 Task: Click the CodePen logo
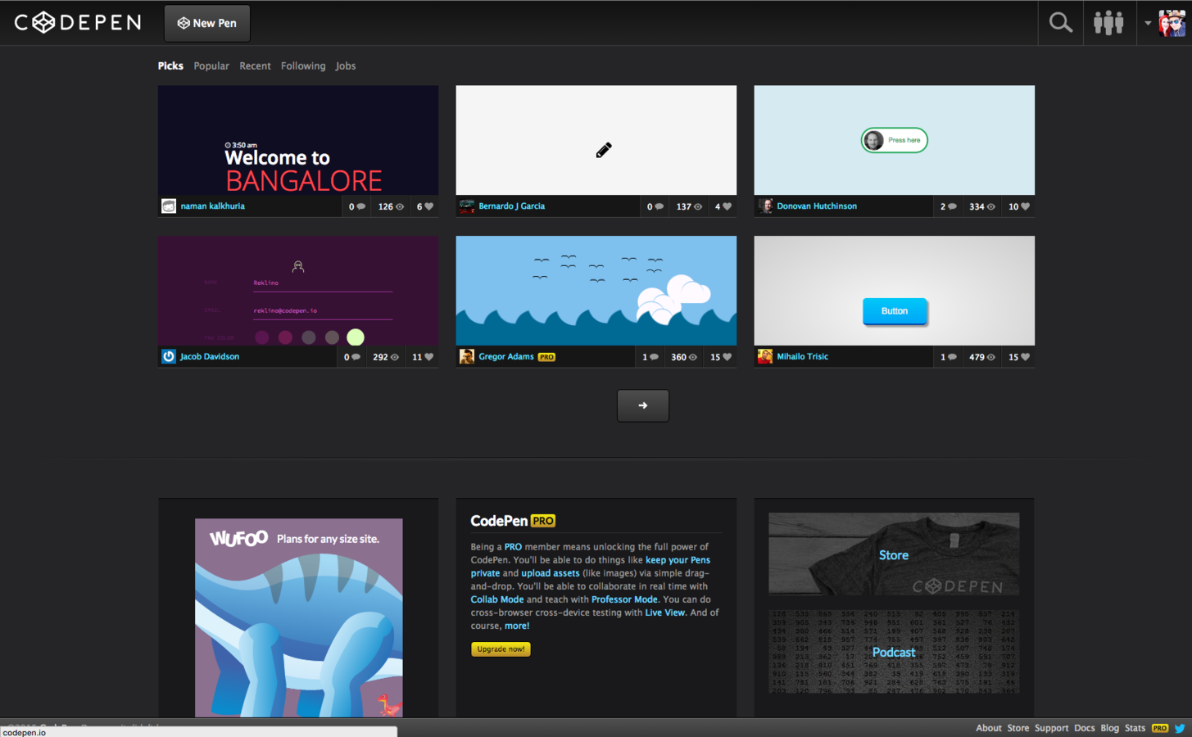pyautogui.click(x=78, y=22)
